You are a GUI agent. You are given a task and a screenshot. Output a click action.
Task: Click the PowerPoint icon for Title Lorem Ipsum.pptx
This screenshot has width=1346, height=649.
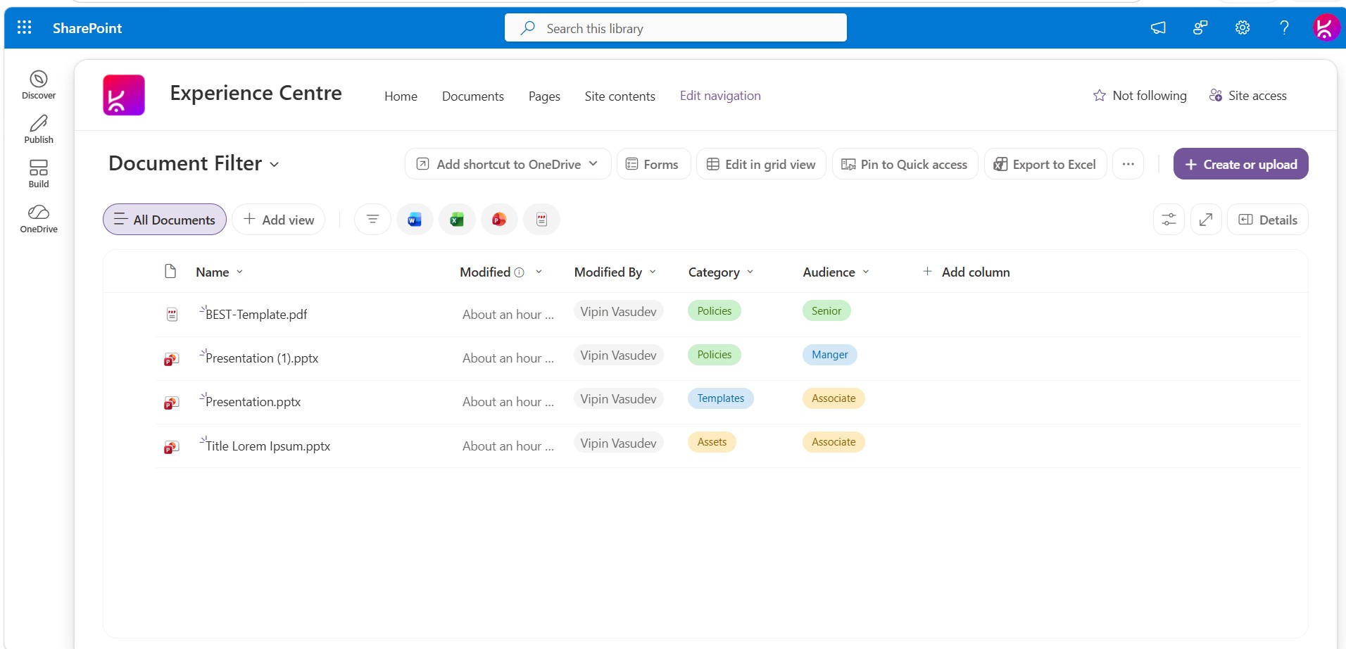(171, 447)
